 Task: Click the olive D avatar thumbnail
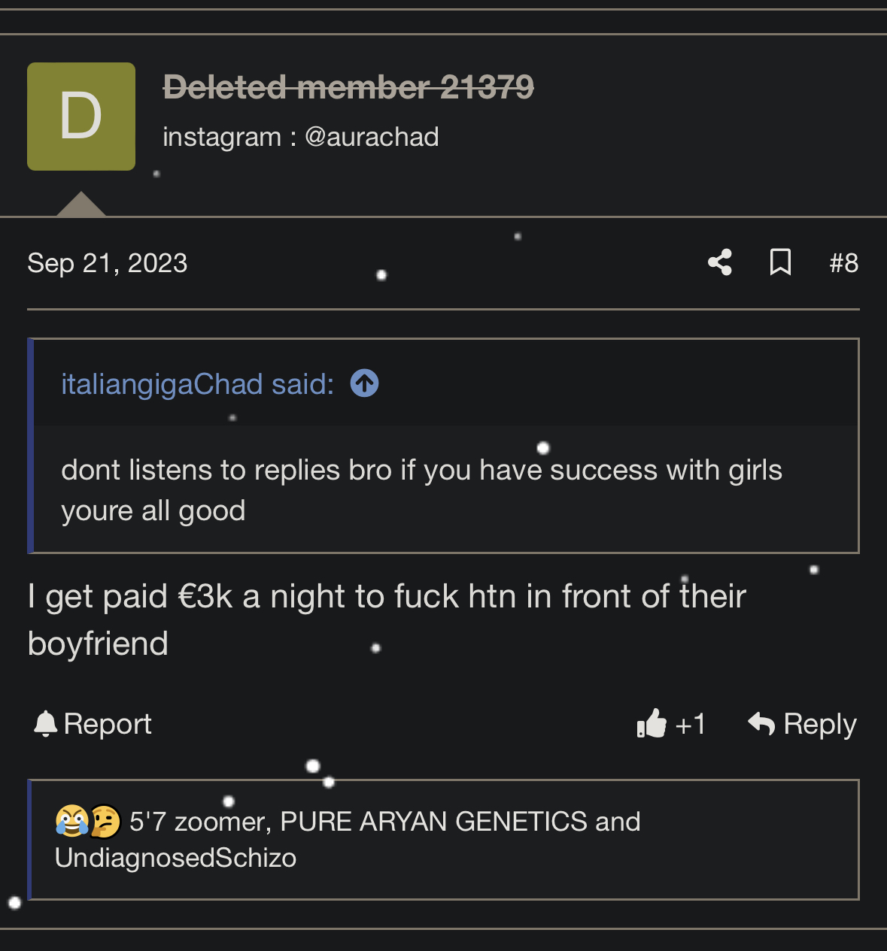pos(81,117)
